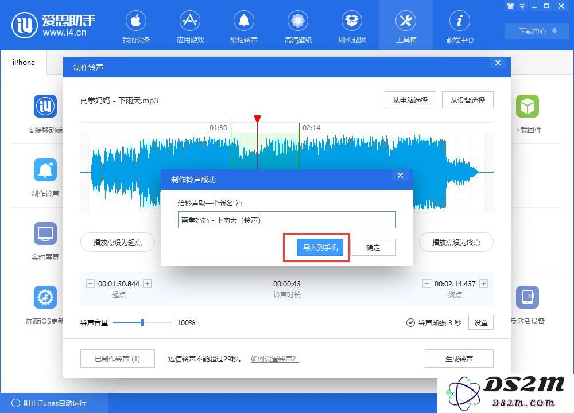The height and width of the screenshot is (413, 574).
Task: Click the 实时屏幕 monitor icon
Action: [45, 233]
